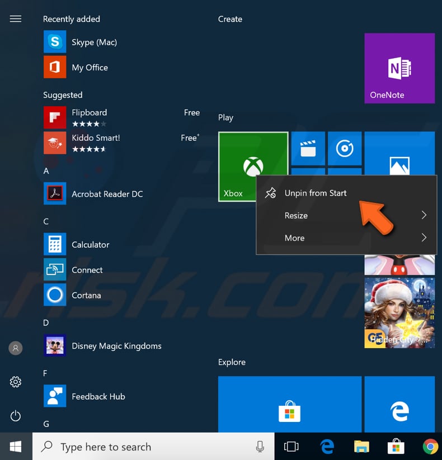Viewport: 442px width, 460px height.
Task: Click the 'A' letter header in app list
Action: click(46, 170)
